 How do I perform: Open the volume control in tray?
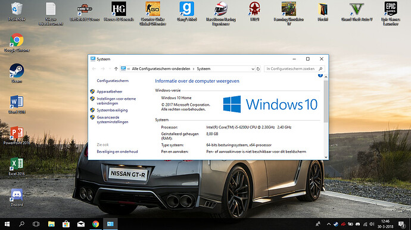click(372, 224)
